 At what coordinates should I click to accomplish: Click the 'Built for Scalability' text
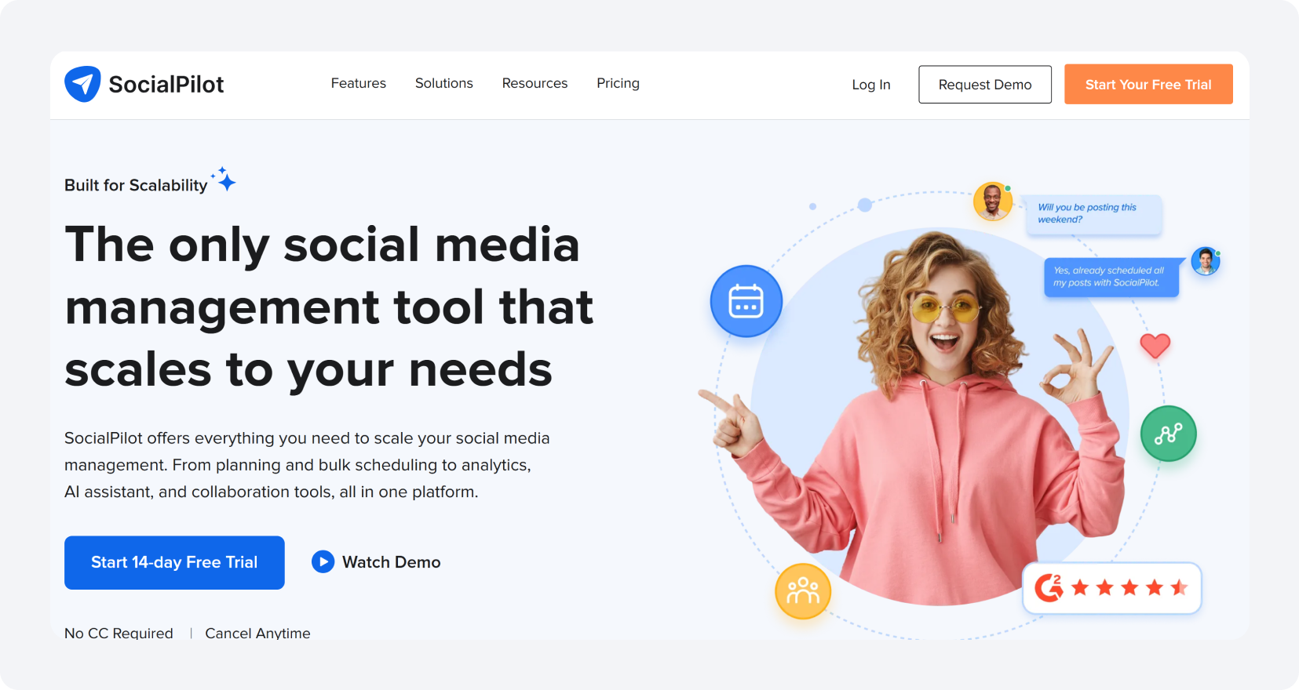click(x=136, y=185)
